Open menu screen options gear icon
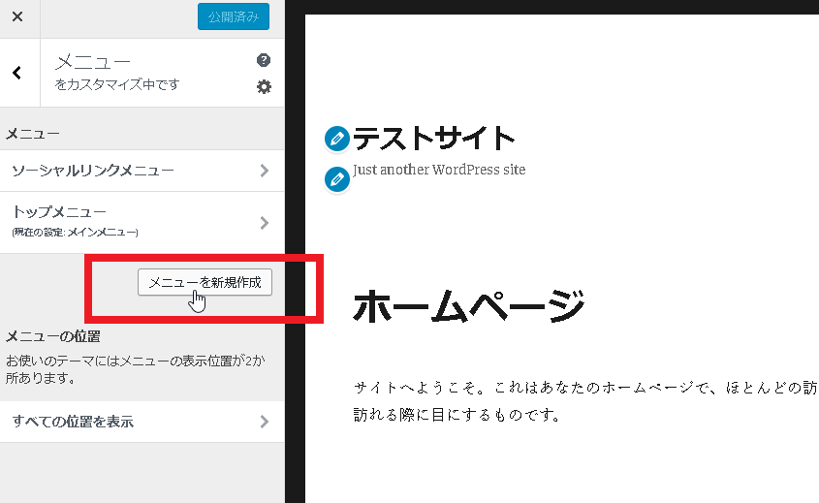The width and height of the screenshot is (819, 503). 264,86
